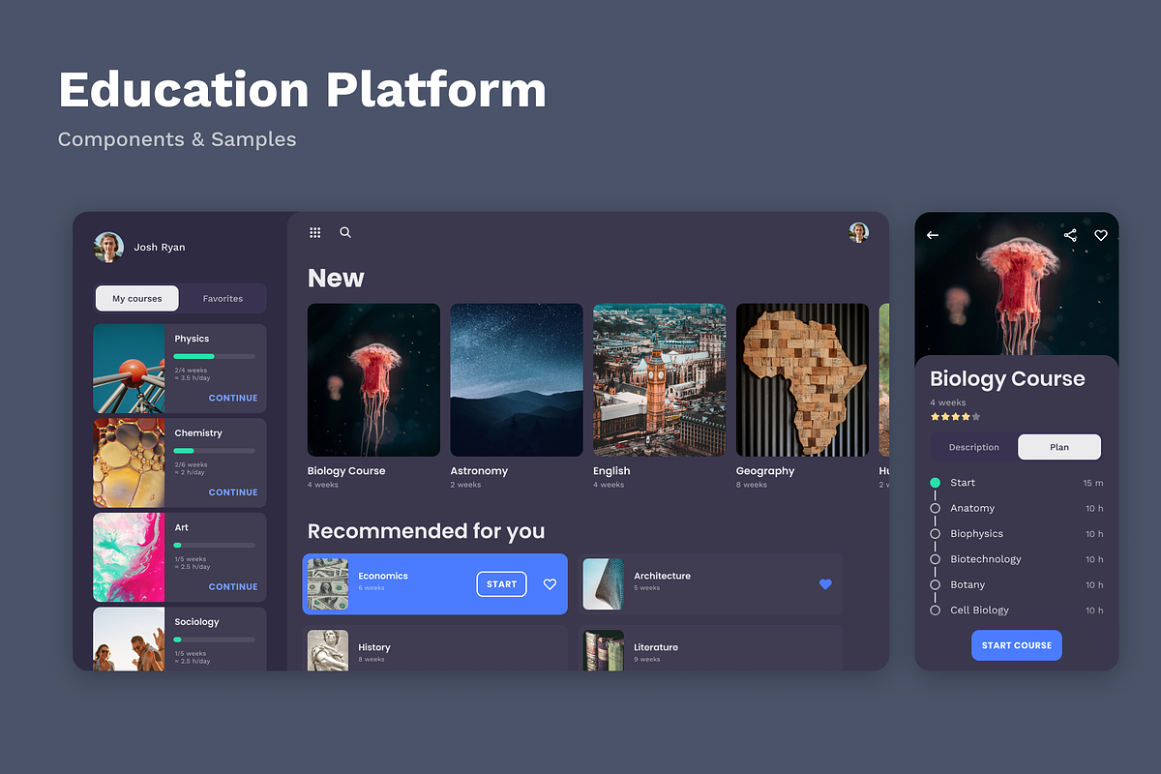The image size is (1161, 774).
Task: Continue the Chemistry course
Action: point(233,492)
